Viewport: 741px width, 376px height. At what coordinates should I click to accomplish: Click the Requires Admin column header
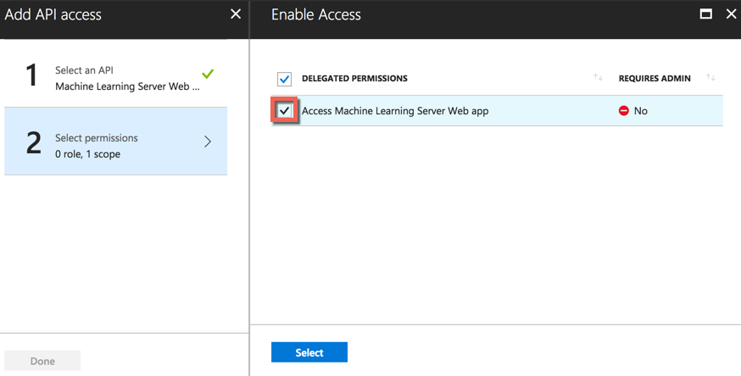655,78
